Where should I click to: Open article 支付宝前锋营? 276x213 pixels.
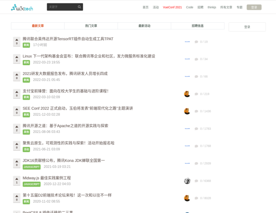point(65,91)
